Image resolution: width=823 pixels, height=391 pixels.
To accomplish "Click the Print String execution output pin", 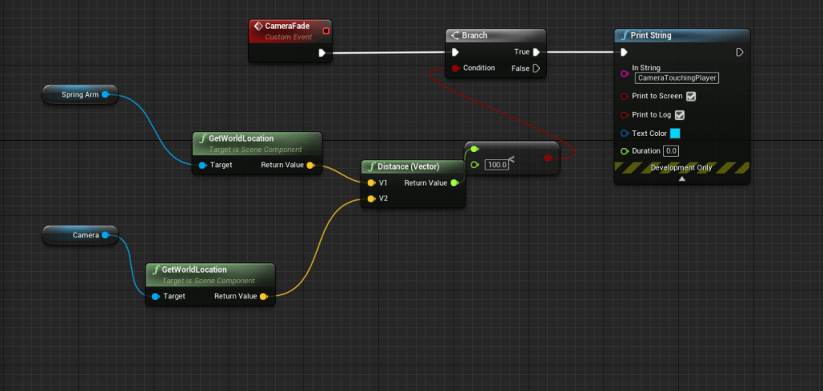I will pos(739,53).
